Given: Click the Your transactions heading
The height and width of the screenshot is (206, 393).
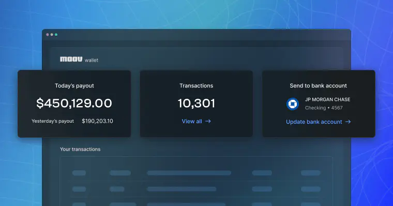Looking at the screenshot, I should click(80, 149).
